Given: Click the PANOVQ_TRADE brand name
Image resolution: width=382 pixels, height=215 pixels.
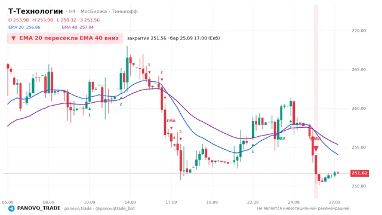Looking at the screenshot, I should tap(39, 208).
